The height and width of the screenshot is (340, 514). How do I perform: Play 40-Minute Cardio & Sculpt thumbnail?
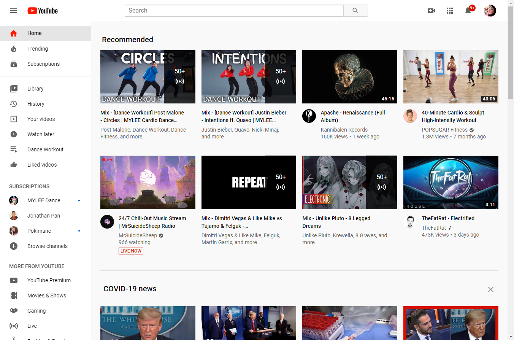(451, 77)
